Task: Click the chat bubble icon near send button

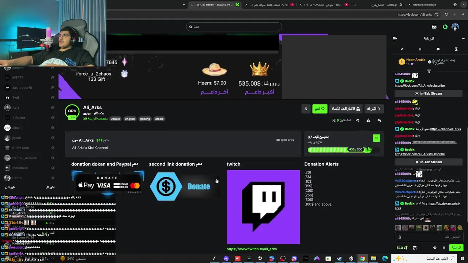Action: [435, 248]
